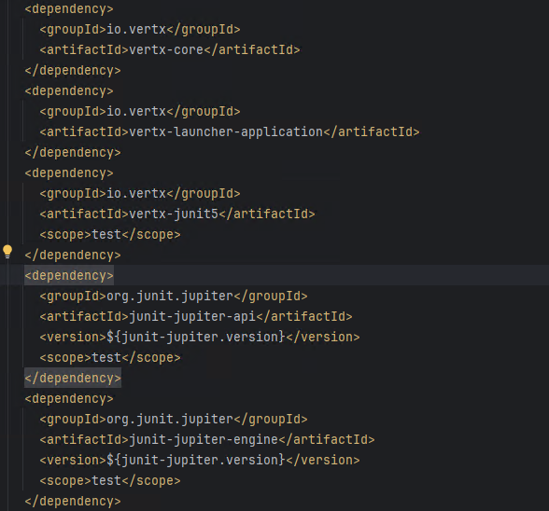Click the vertx-launcher-application artifactId text
The image size is (549, 511).
click(x=226, y=131)
